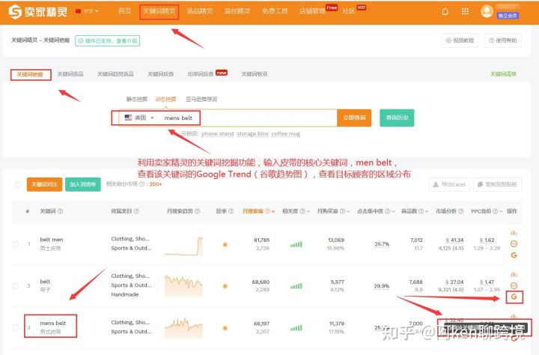This screenshot has height=355, width=539.
Task: Open the language dropdown near logo
Action: click(88, 11)
